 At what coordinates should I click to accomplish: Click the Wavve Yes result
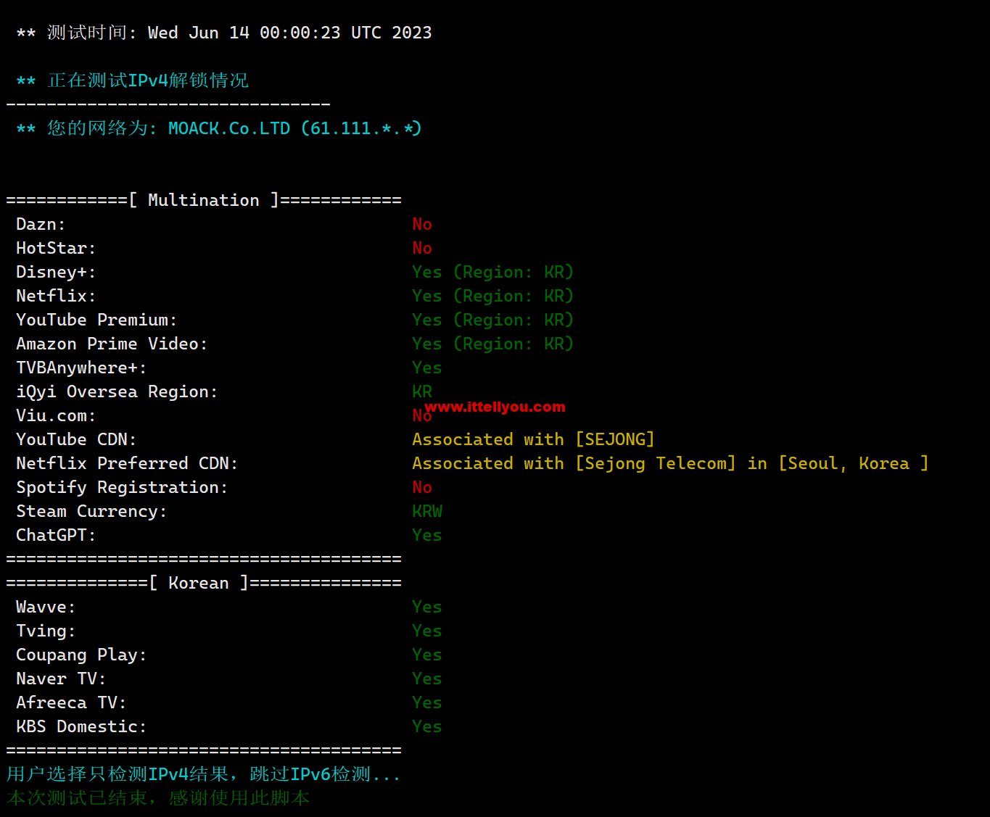tap(427, 607)
